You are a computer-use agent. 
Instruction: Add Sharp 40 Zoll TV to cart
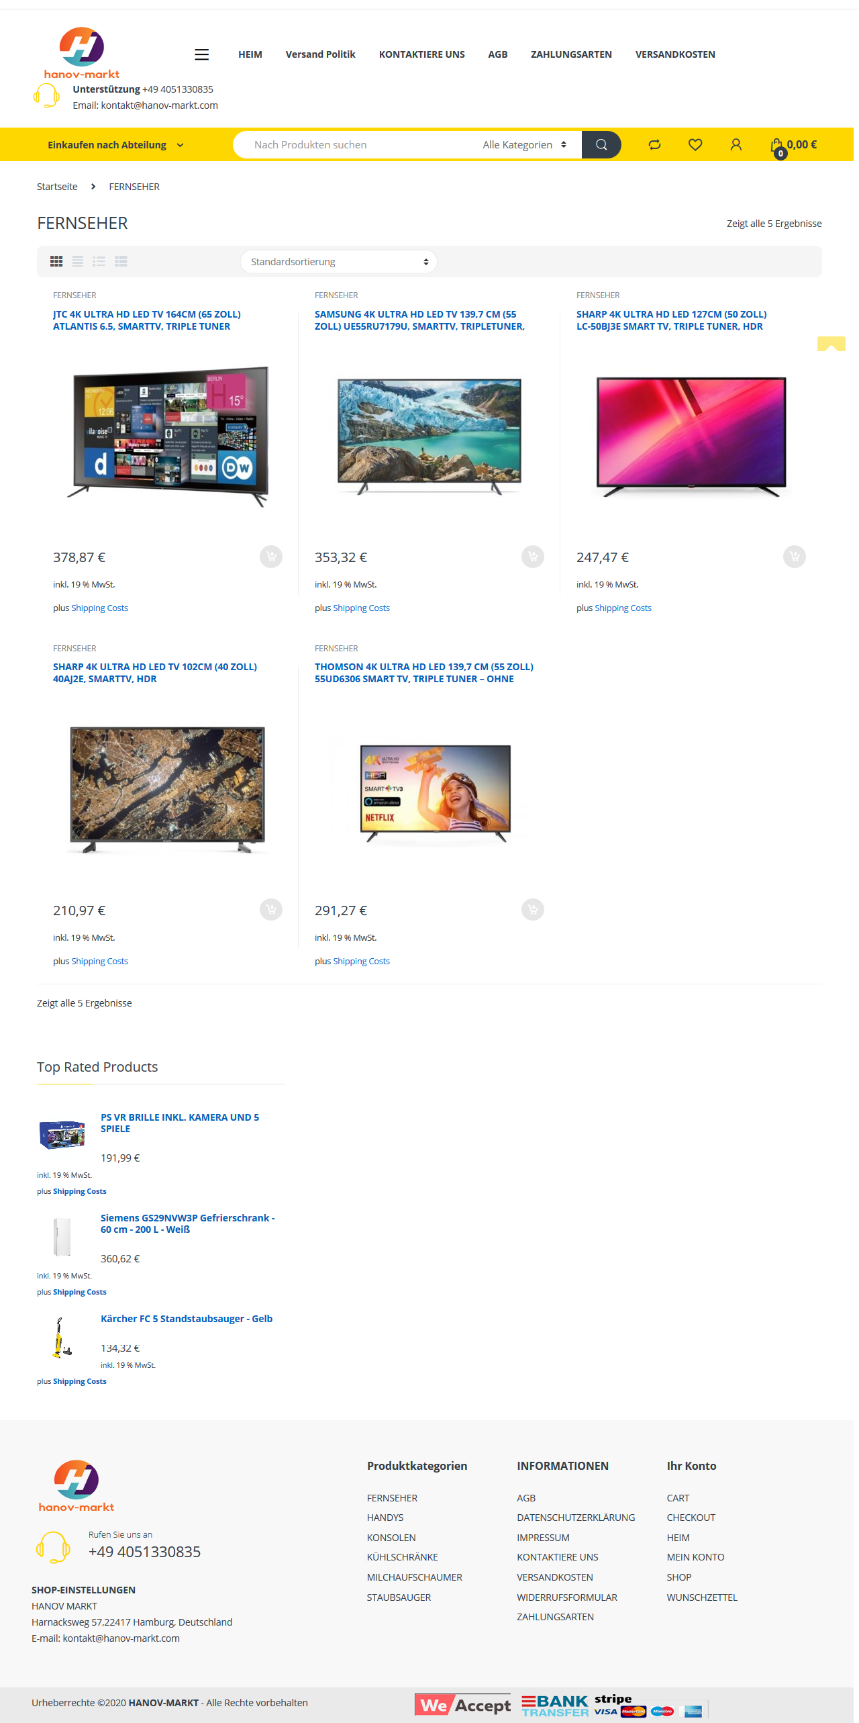click(271, 910)
